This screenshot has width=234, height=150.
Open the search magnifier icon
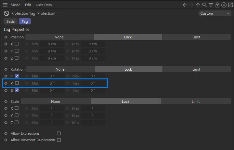coord(204,5)
